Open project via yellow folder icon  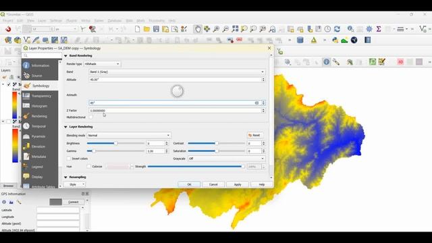point(146,29)
